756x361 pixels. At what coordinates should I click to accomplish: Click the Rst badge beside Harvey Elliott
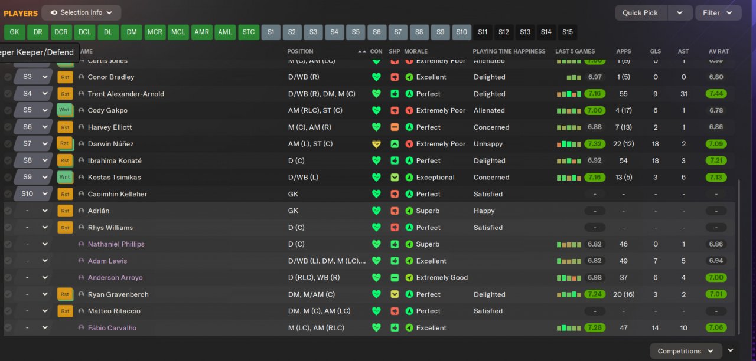coord(64,127)
